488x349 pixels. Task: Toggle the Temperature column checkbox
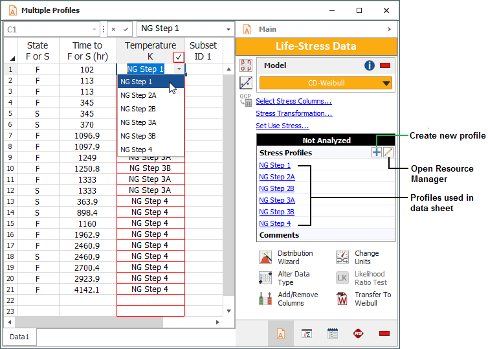(x=179, y=57)
